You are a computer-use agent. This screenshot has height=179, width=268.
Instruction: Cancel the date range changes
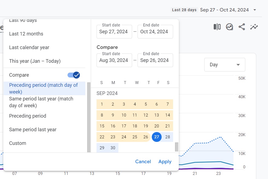(143, 162)
